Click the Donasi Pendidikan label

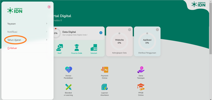coord(68,77)
